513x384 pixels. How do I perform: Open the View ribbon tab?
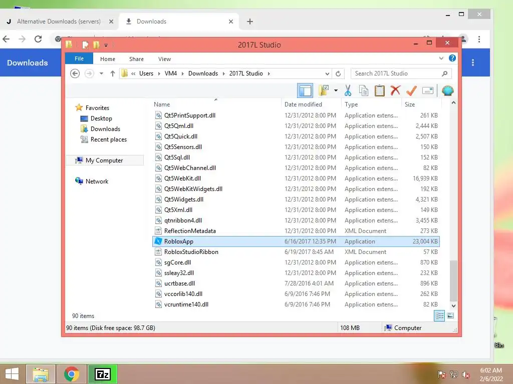point(164,59)
